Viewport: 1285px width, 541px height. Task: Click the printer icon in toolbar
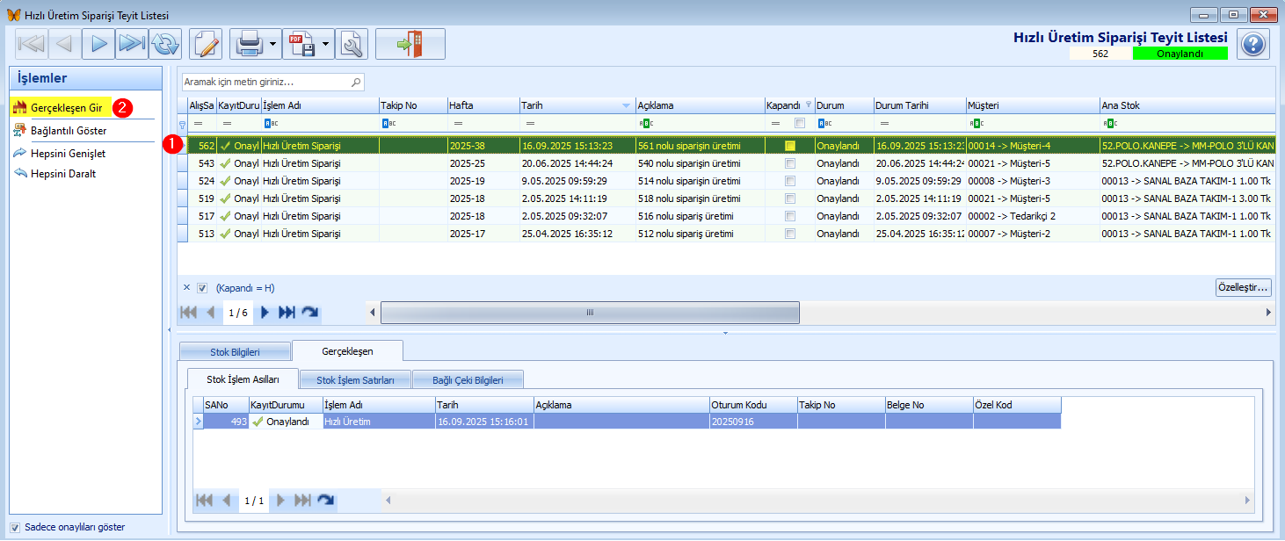pyautogui.click(x=248, y=44)
